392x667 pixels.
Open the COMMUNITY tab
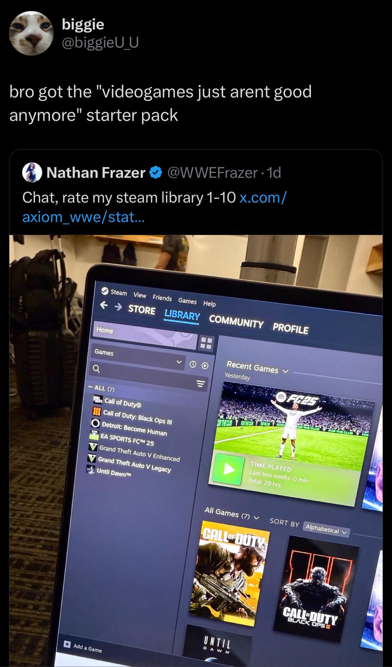pyautogui.click(x=236, y=322)
